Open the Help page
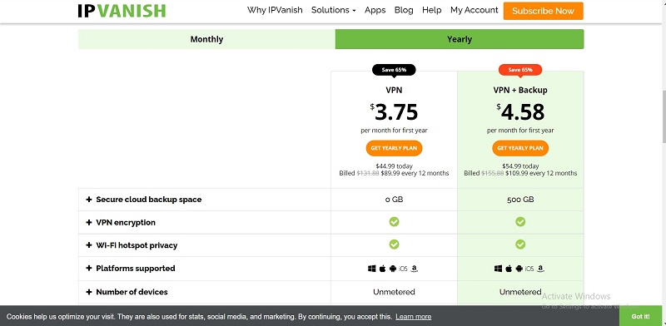The height and width of the screenshot is (326, 666). pos(431,10)
